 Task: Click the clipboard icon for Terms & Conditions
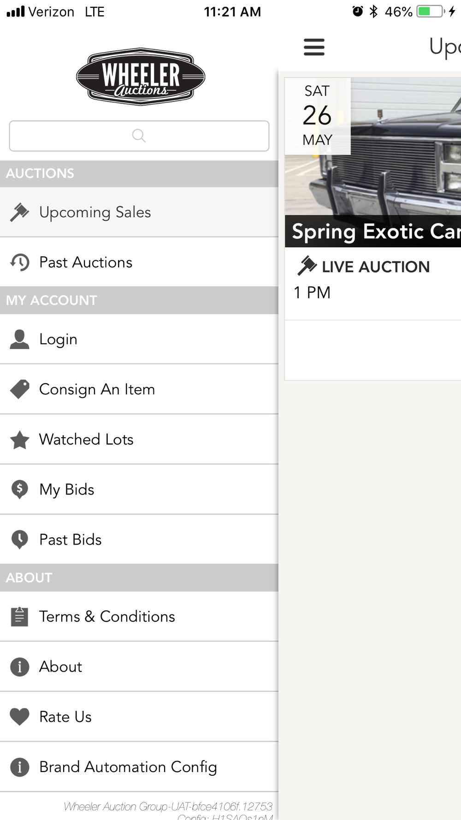click(x=19, y=617)
